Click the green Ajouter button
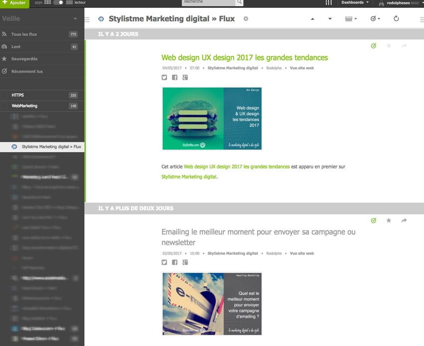 point(14,3)
